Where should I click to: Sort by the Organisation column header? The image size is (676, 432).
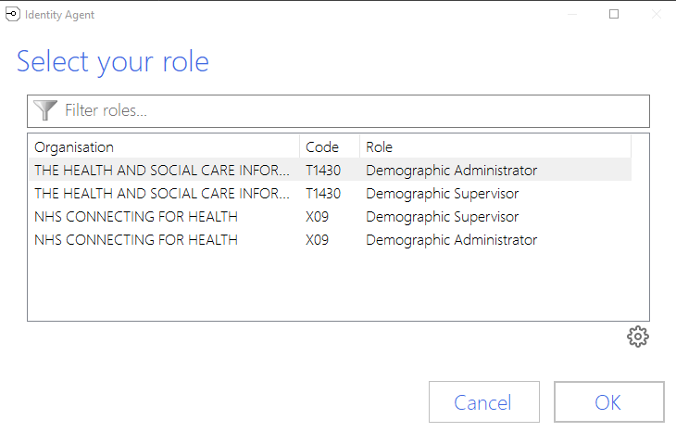click(x=164, y=146)
